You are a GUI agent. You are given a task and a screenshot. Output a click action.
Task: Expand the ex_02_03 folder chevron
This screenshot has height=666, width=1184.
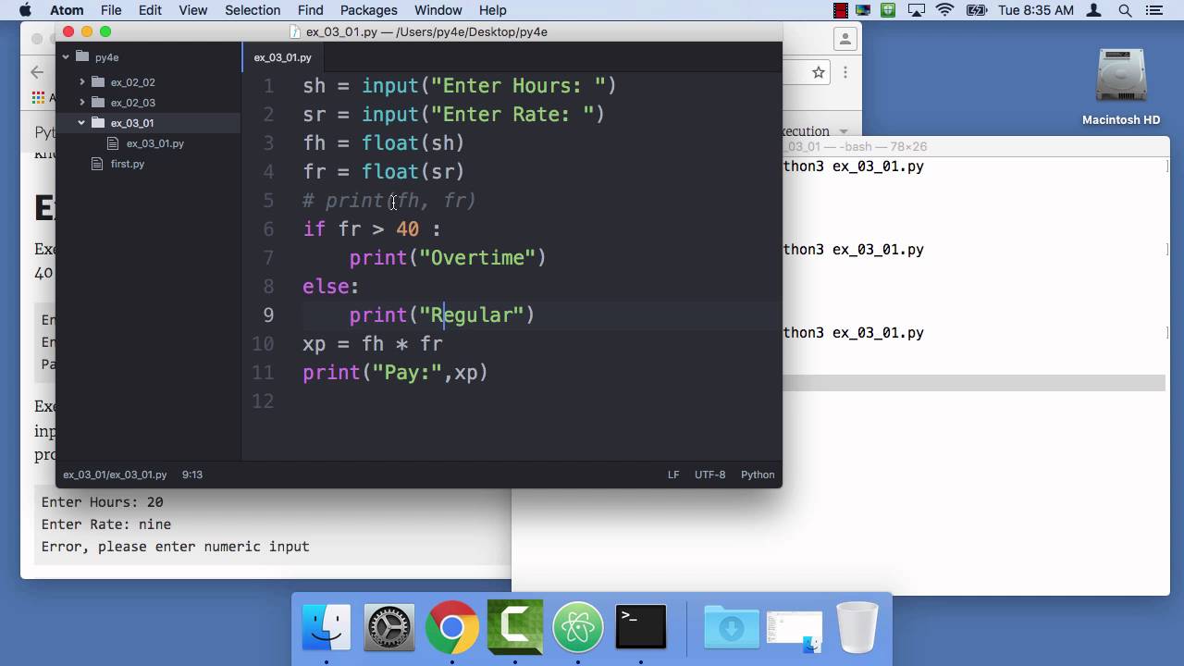(81, 103)
